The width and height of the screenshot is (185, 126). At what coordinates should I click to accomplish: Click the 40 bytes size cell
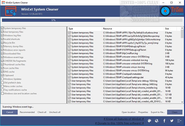(x=169, y=77)
